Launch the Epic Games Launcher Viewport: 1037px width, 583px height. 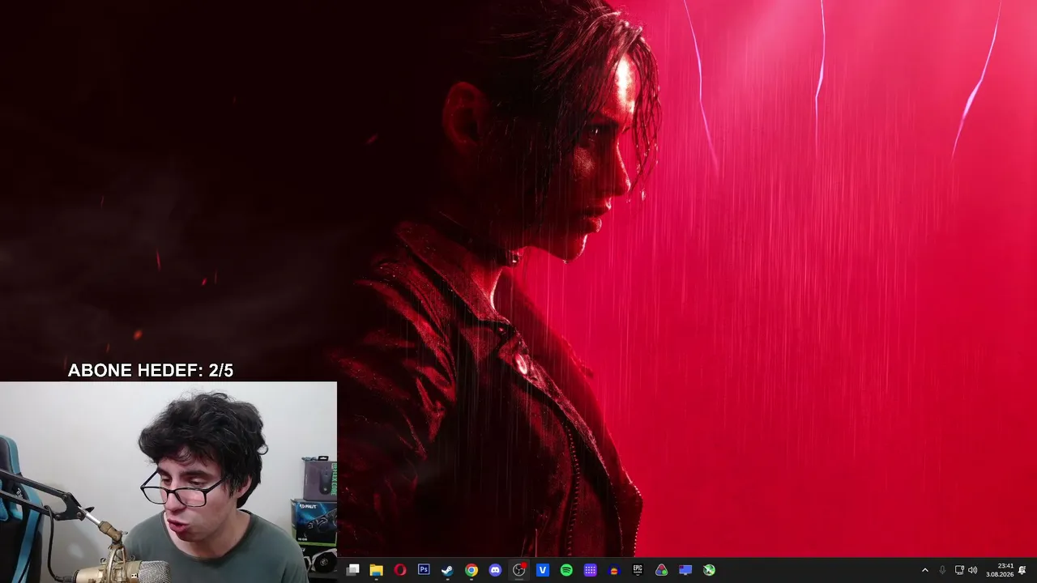coord(638,570)
